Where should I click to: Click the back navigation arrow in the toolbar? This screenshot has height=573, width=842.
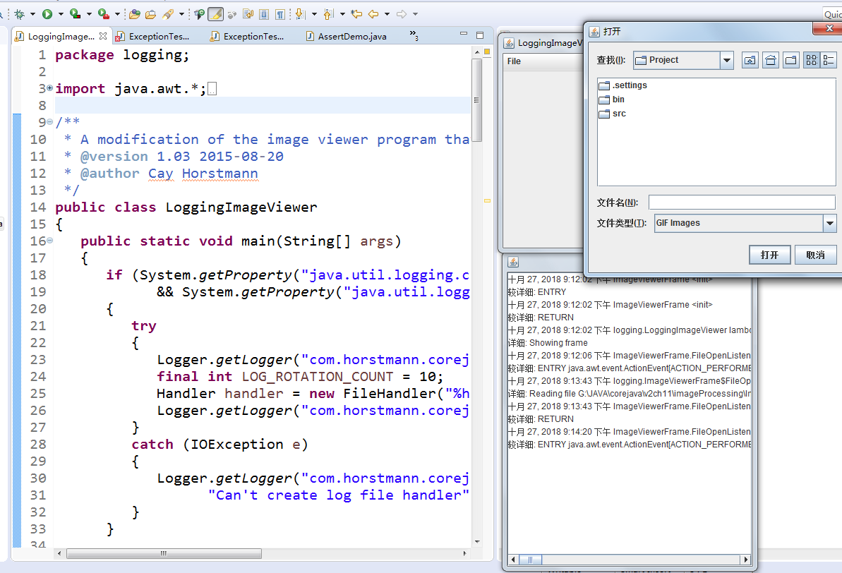coord(373,13)
